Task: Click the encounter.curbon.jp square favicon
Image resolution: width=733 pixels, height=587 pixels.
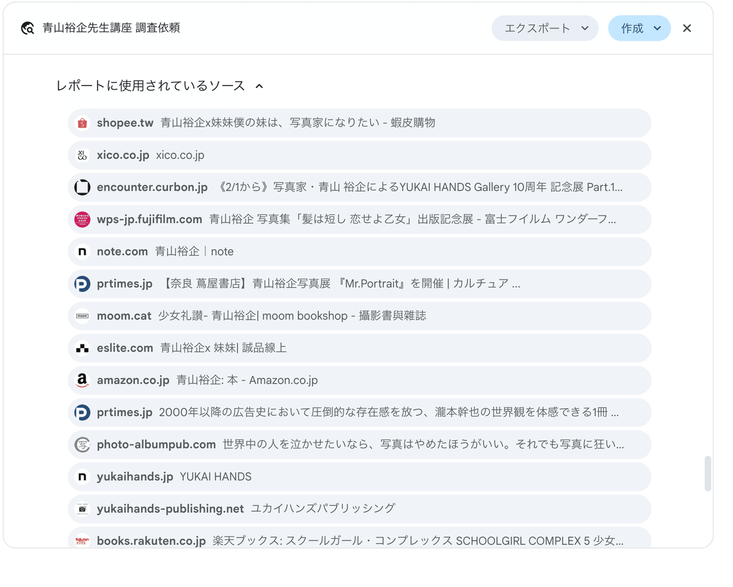Action: click(82, 188)
